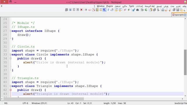
Task: Collapse the draw() fold at line 34
Action: pyautogui.click(x=11, y=58)
